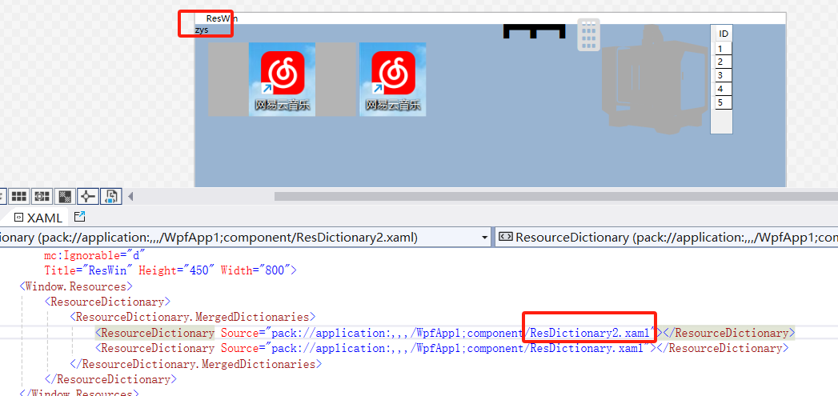Open the right ResourceDictionary member dropdown
The height and width of the screenshot is (396, 838).
[x=667, y=237]
